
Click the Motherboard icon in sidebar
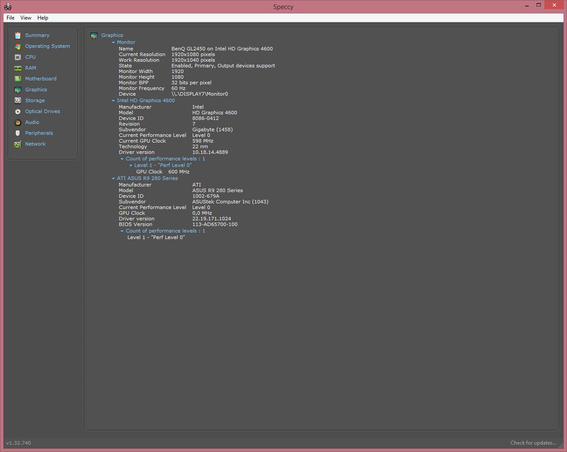[x=17, y=79]
